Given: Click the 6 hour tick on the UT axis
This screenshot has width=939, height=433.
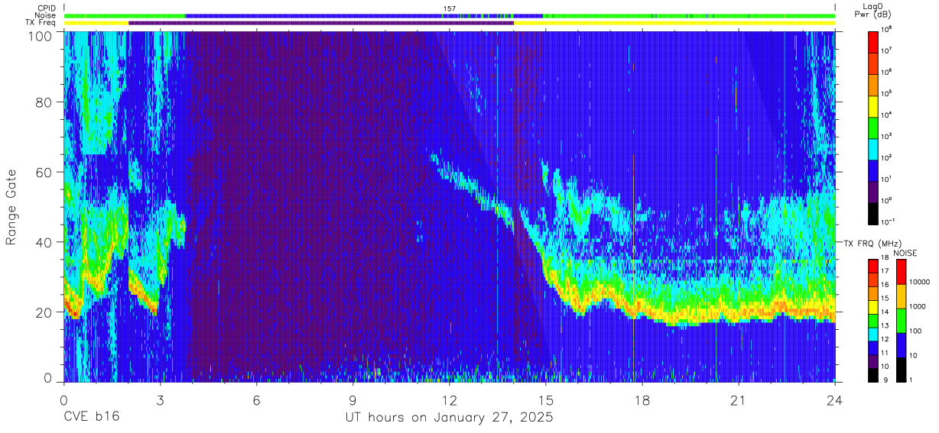Looking at the screenshot, I should 257,399.
